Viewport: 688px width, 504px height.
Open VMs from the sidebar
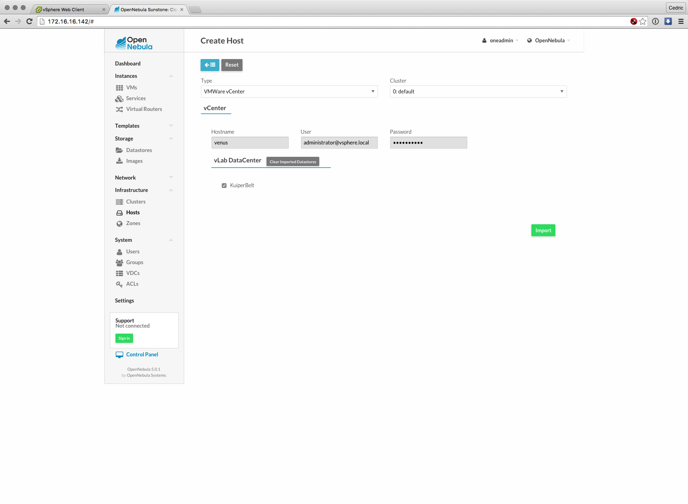pos(131,87)
